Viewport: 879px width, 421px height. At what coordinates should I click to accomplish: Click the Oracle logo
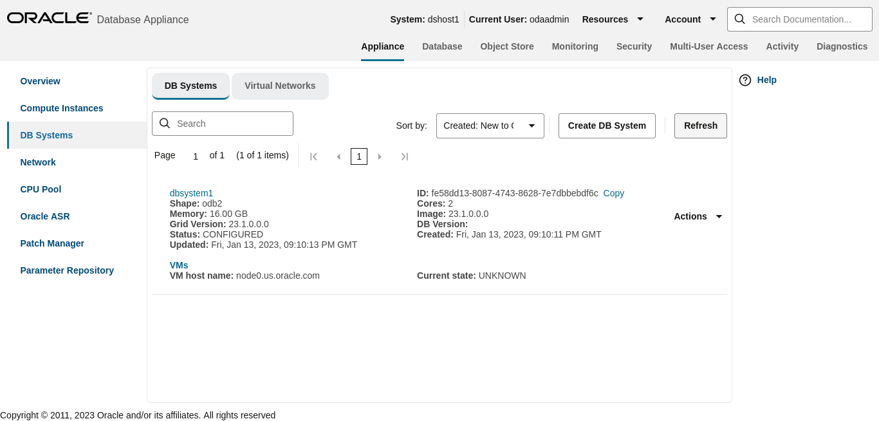click(49, 18)
